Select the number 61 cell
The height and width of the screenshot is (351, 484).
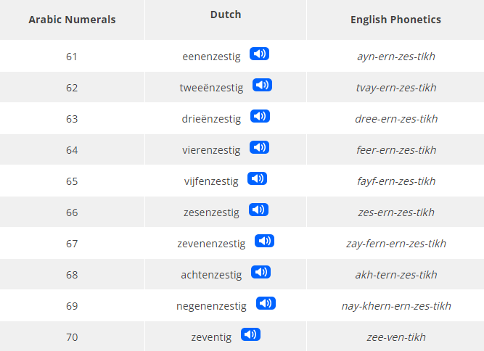click(72, 57)
